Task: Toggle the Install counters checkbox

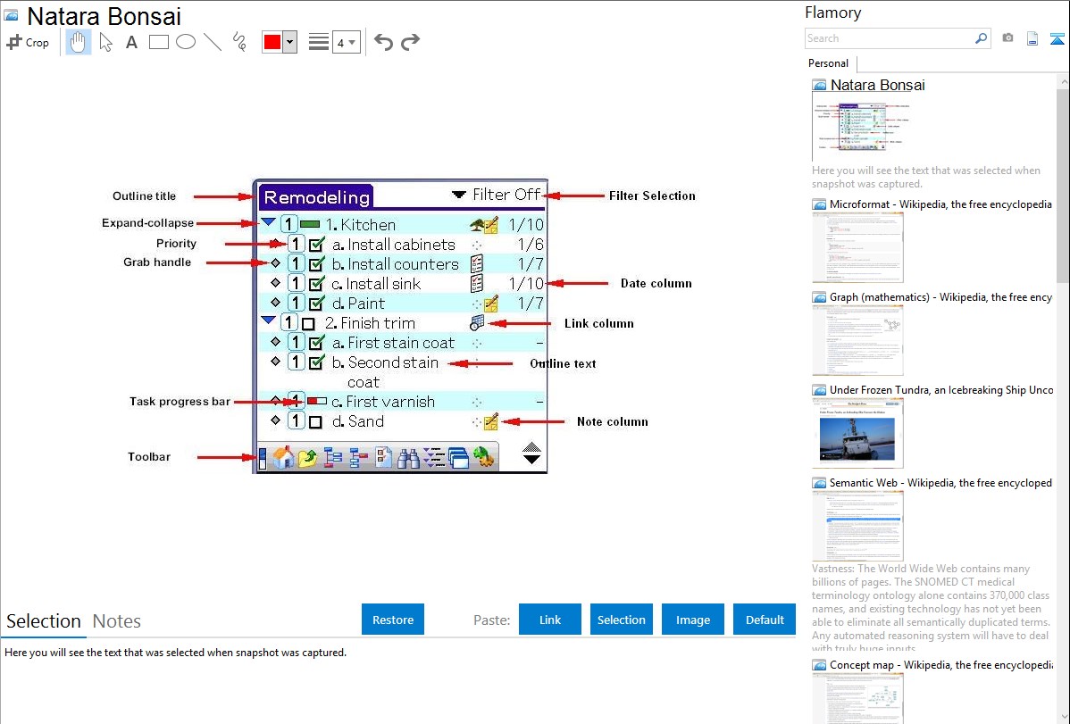Action: tap(317, 264)
